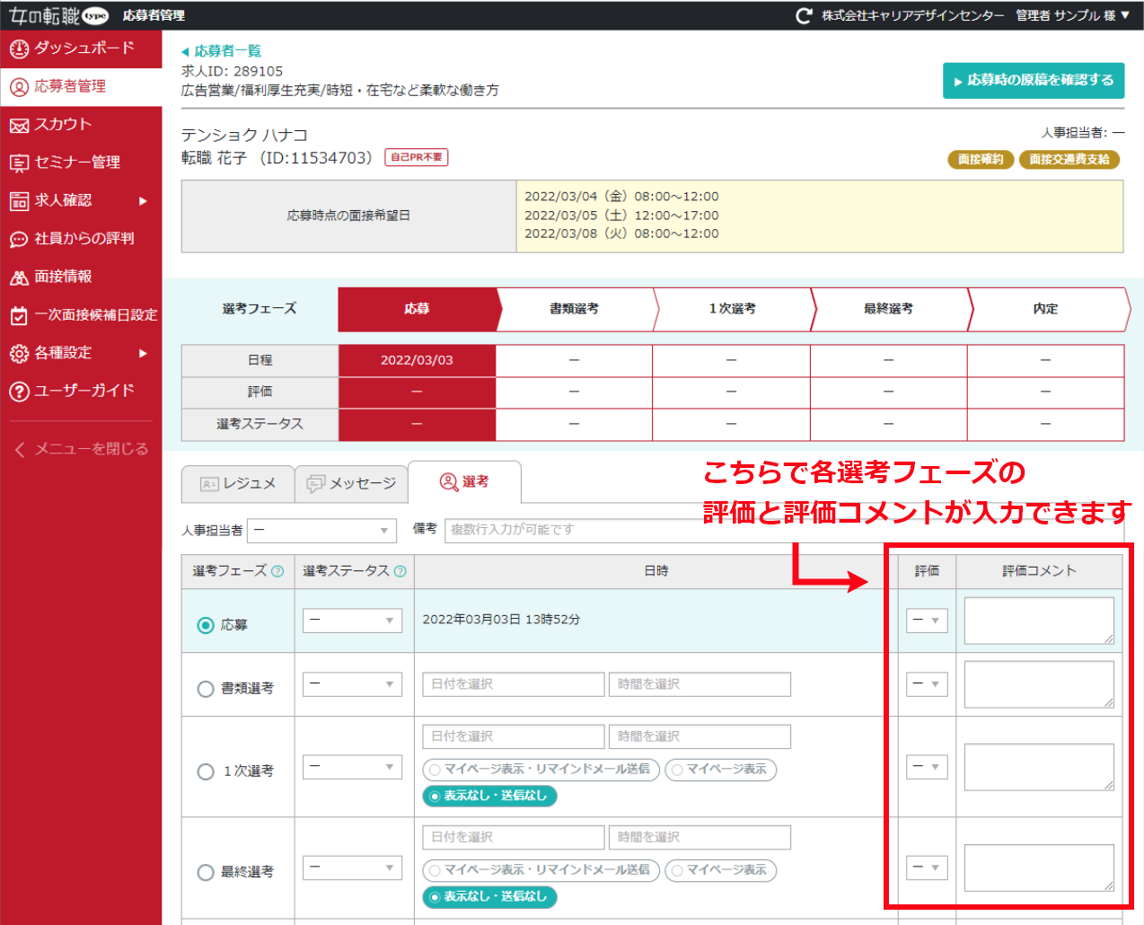Select the 1次選考 phase radio button
Viewport: 1144px width, 925px height.
click(206, 771)
